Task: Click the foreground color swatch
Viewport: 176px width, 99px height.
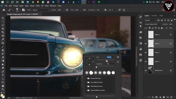Action: [x=2, y=95]
